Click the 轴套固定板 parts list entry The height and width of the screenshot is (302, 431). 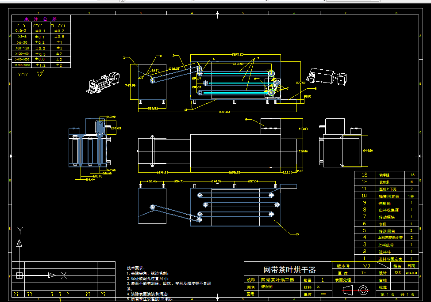(389, 196)
